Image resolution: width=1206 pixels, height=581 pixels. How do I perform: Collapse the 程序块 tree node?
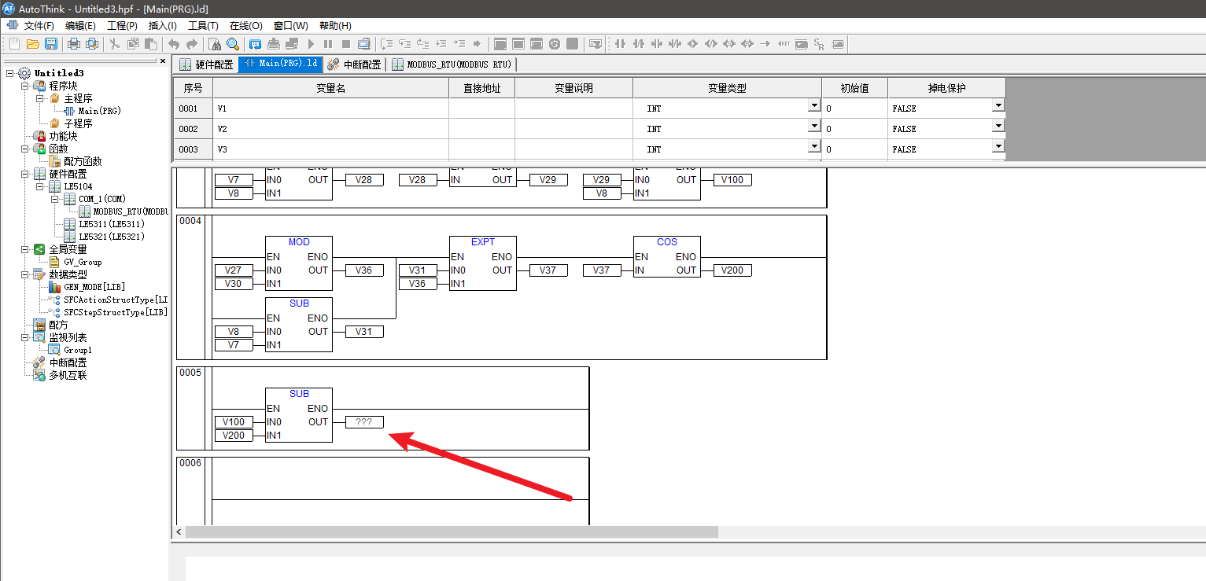(x=25, y=86)
